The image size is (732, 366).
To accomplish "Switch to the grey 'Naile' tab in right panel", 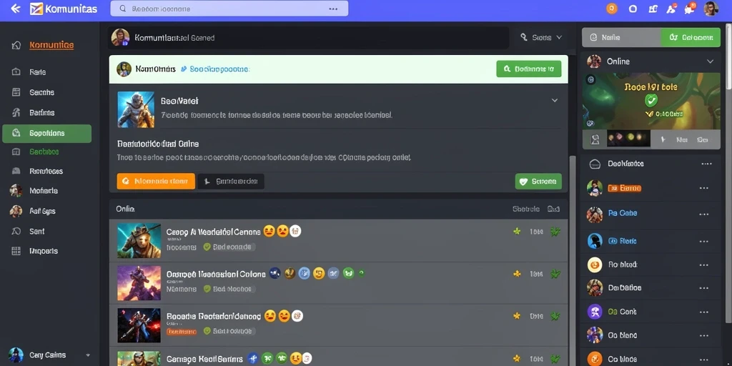I will 621,37.
